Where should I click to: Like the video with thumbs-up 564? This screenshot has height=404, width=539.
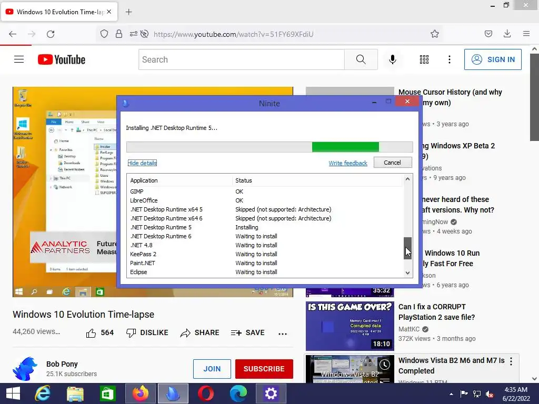(99, 333)
